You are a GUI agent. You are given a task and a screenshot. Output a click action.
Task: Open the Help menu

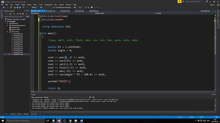pyautogui.click(x=75, y=5)
